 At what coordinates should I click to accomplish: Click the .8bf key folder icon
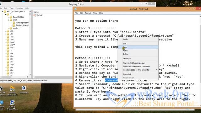click(8, 59)
